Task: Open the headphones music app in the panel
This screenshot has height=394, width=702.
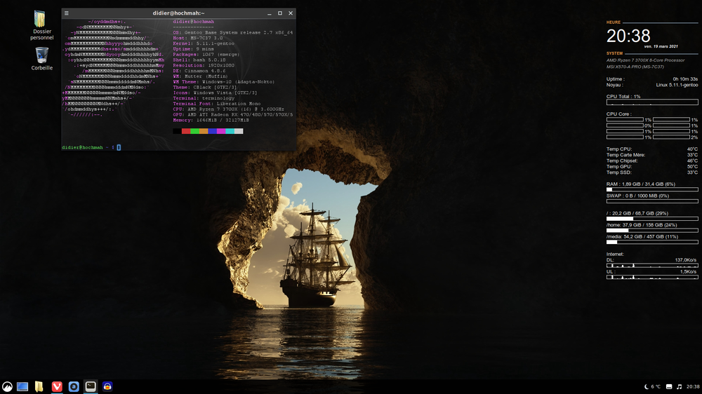Action: [x=107, y=386]
